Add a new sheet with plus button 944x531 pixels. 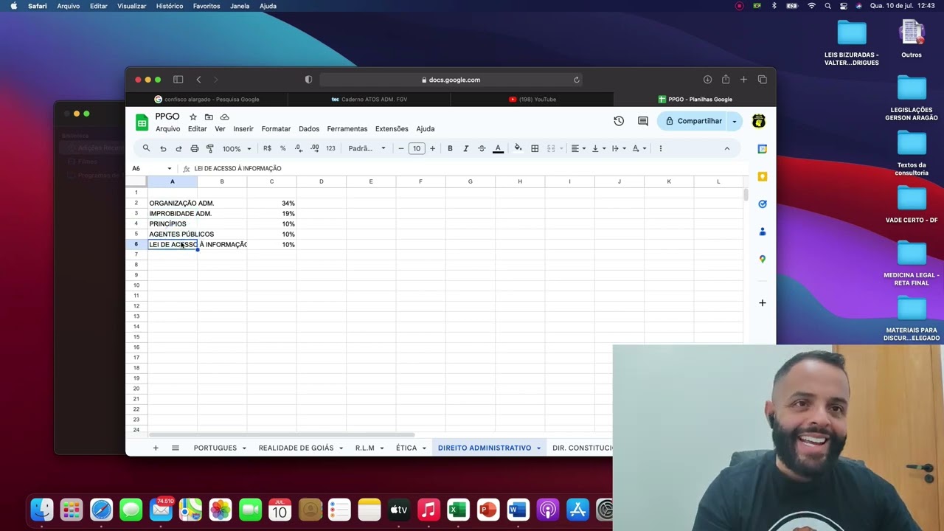(156, 448)
